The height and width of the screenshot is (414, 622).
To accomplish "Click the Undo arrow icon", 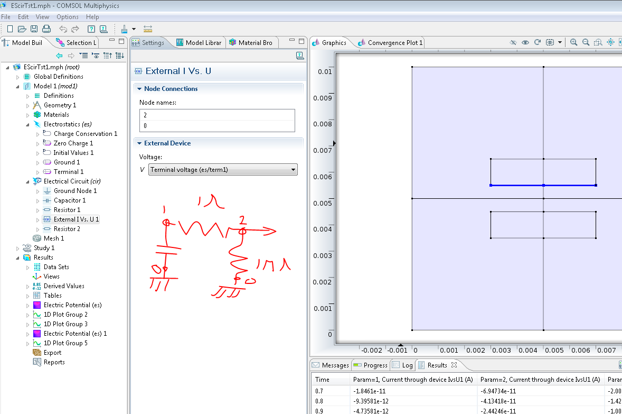I will 63,29.
